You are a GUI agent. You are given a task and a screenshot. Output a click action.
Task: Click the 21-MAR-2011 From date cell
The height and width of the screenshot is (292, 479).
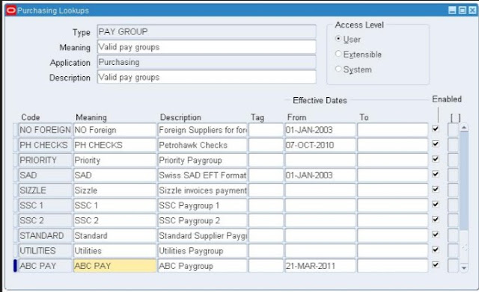click(320, 266)
